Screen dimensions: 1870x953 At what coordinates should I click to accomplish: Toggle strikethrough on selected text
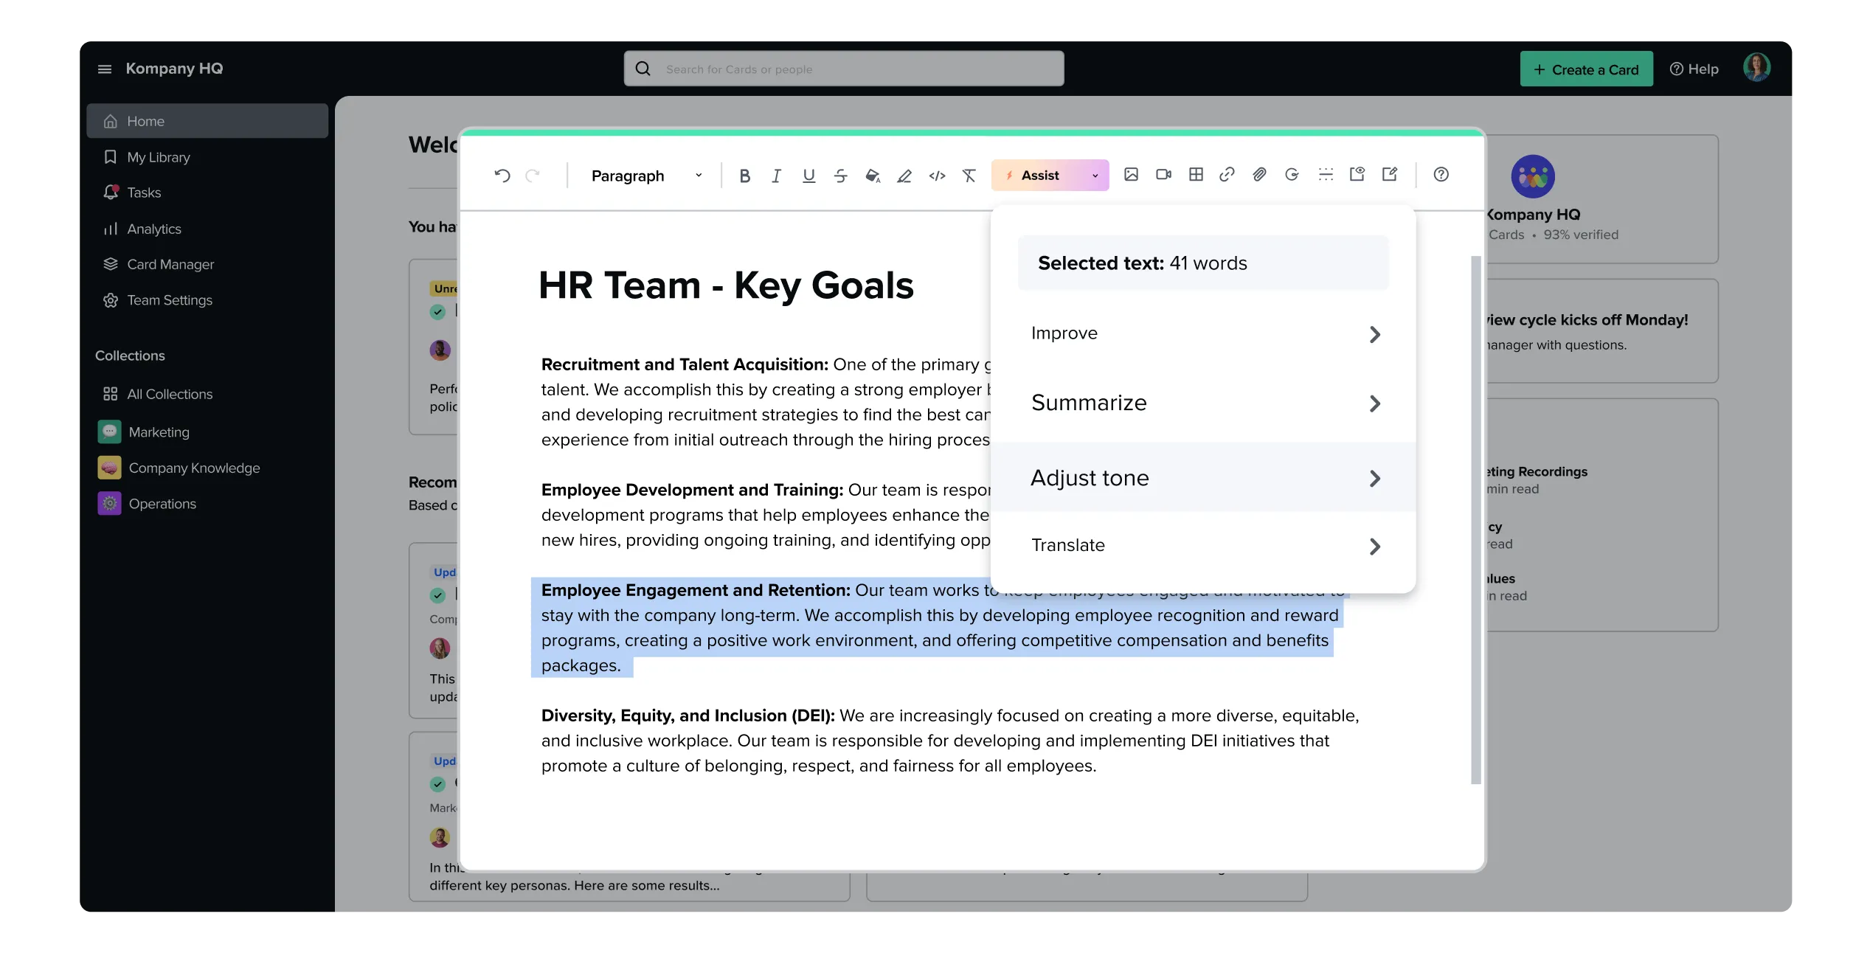tap(840, 175)
